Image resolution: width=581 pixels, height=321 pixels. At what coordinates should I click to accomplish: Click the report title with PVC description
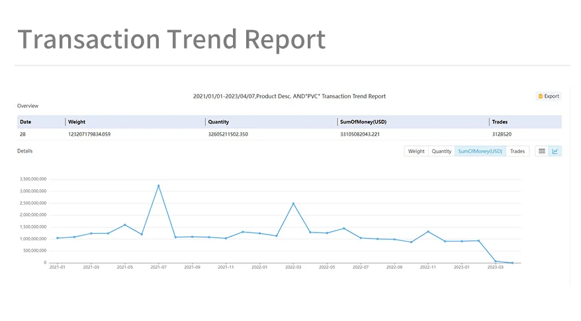click(289, 96)
